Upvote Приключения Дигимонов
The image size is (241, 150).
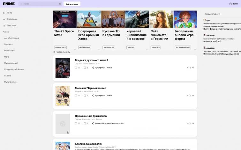point(187,124)
